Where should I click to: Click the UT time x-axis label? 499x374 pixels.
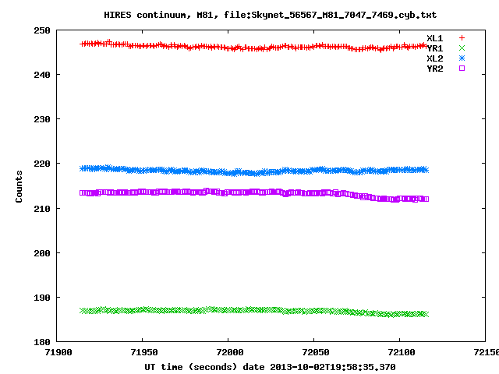click(270, 367)
